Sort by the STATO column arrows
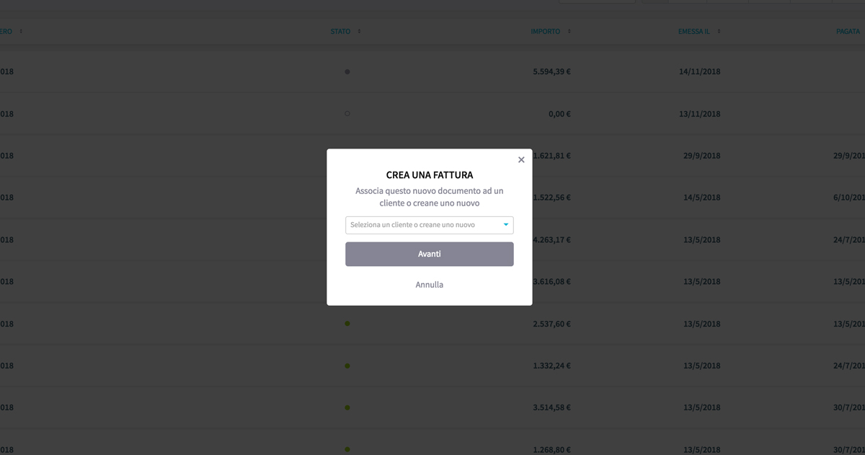 (359, 32)
